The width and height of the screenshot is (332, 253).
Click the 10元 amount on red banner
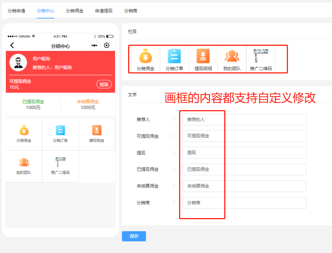pyautogui.click(x=14, y=87)
